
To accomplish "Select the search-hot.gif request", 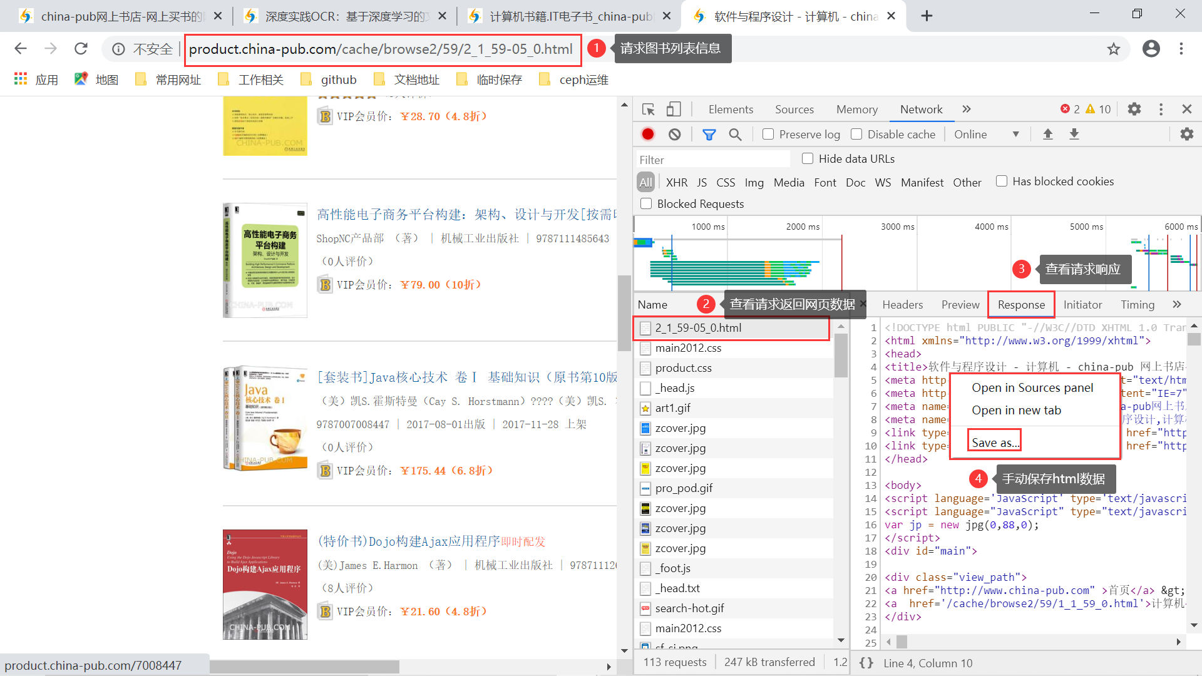I will click(x=734, y=608).
